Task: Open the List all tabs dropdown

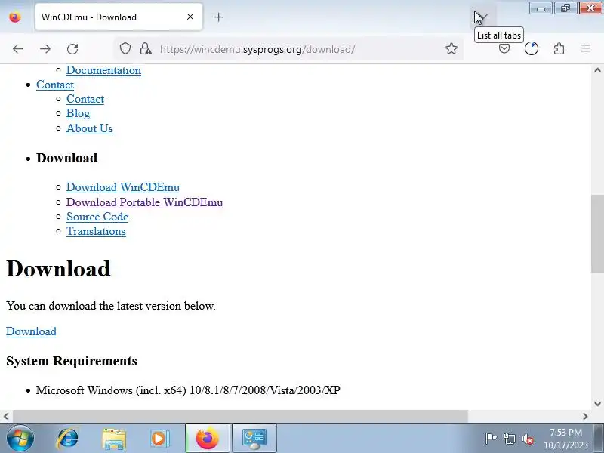Action: (x=482, y=17)
